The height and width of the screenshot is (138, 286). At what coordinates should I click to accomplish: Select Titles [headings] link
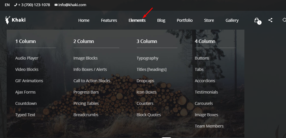coord(152,69)
